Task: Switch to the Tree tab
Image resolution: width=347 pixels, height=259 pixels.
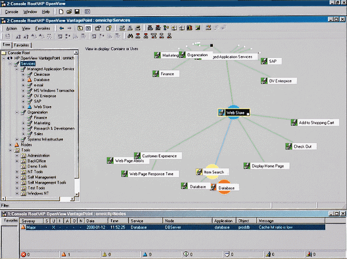Action: click(x=6, y=45)
